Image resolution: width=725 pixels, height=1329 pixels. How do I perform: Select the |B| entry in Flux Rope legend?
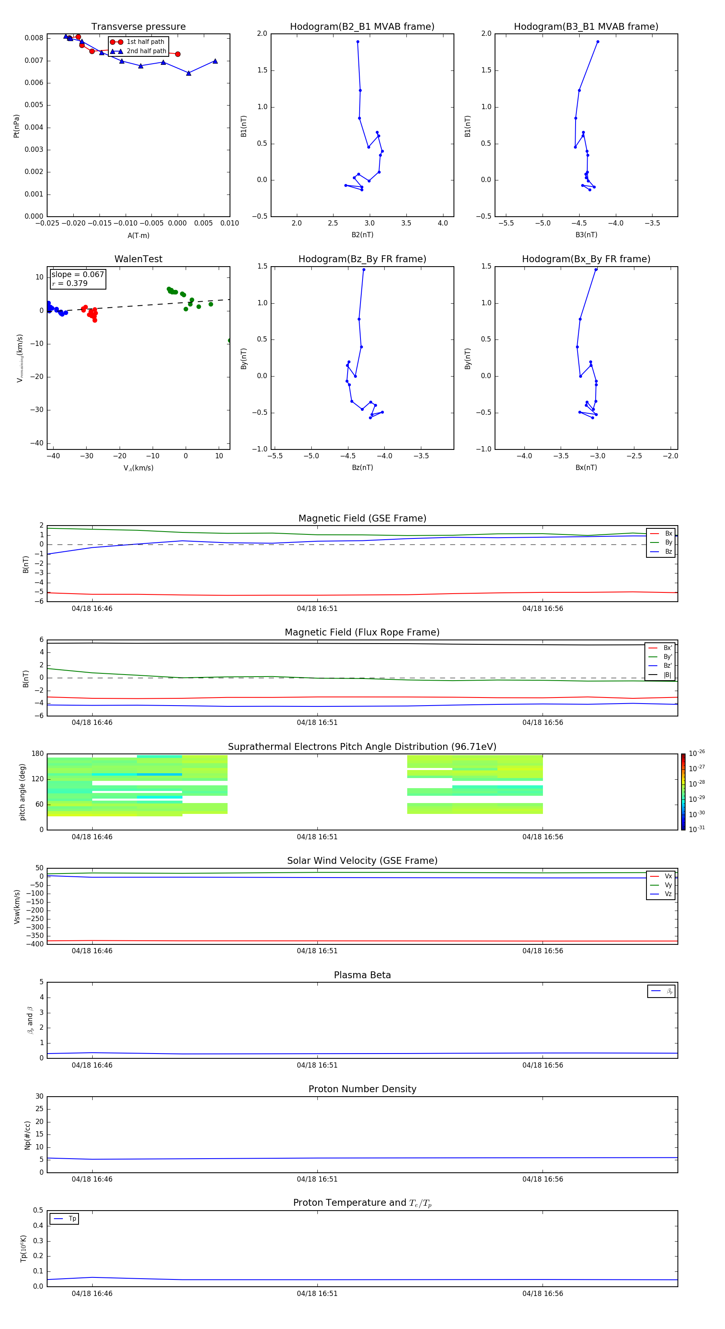660,675
